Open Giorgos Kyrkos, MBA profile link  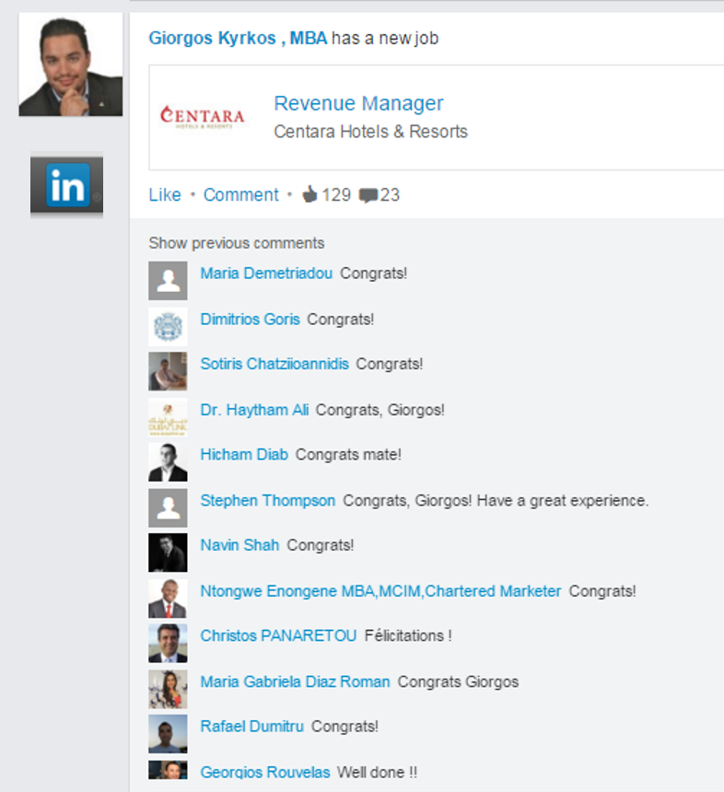tap(238, 38)
